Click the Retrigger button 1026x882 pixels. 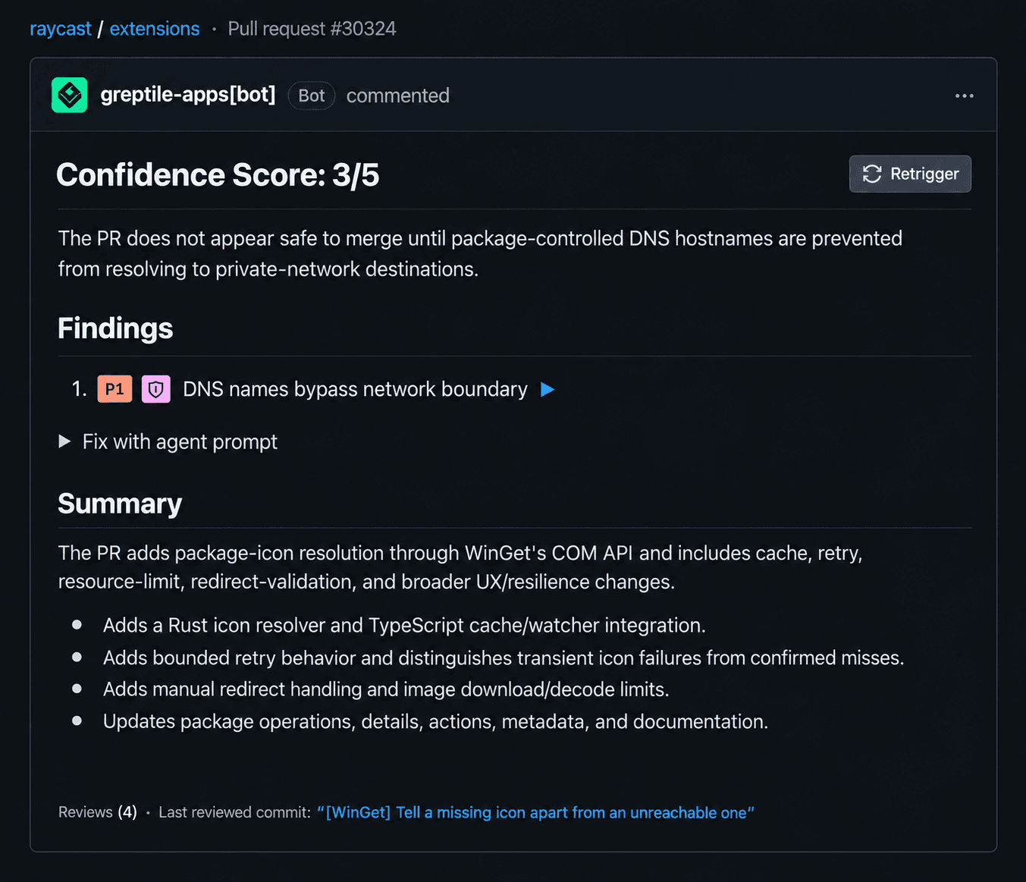click(x=910, y=174)
